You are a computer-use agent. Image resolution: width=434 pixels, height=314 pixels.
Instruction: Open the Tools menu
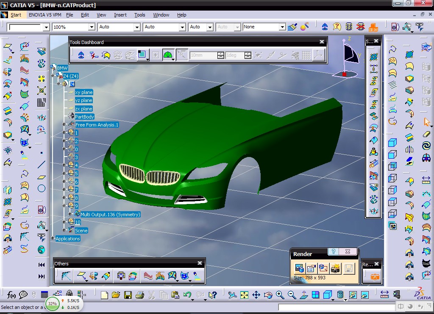[139, 15]
